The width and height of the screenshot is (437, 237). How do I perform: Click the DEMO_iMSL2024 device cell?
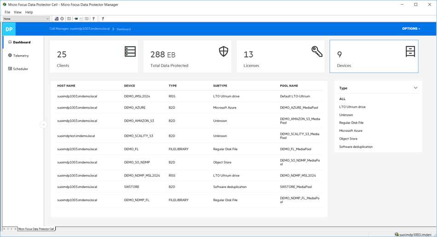coord(137,96)
